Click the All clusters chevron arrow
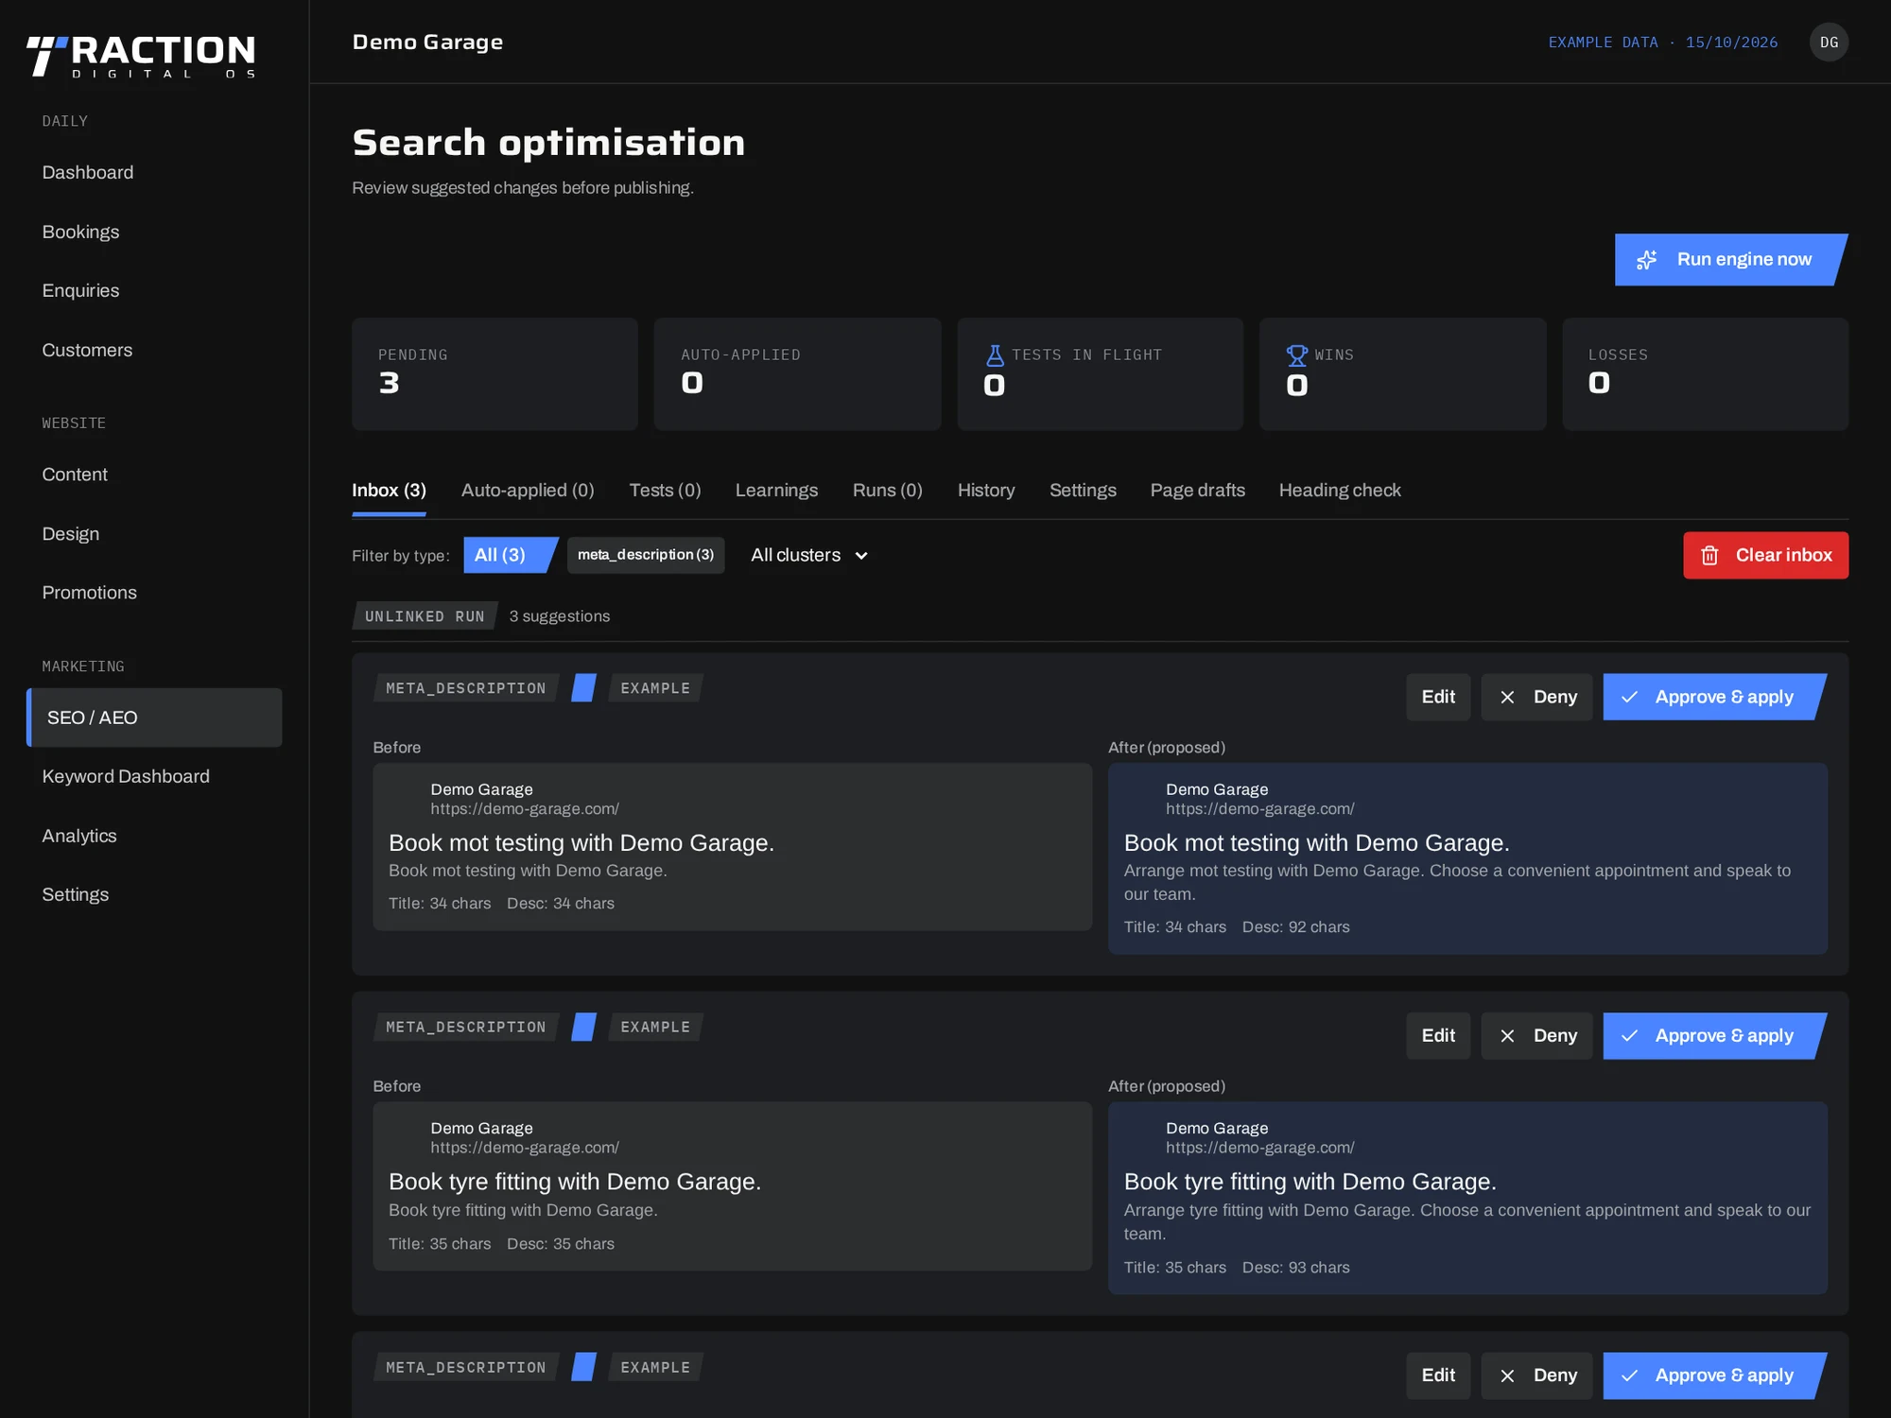 point(861,556)
